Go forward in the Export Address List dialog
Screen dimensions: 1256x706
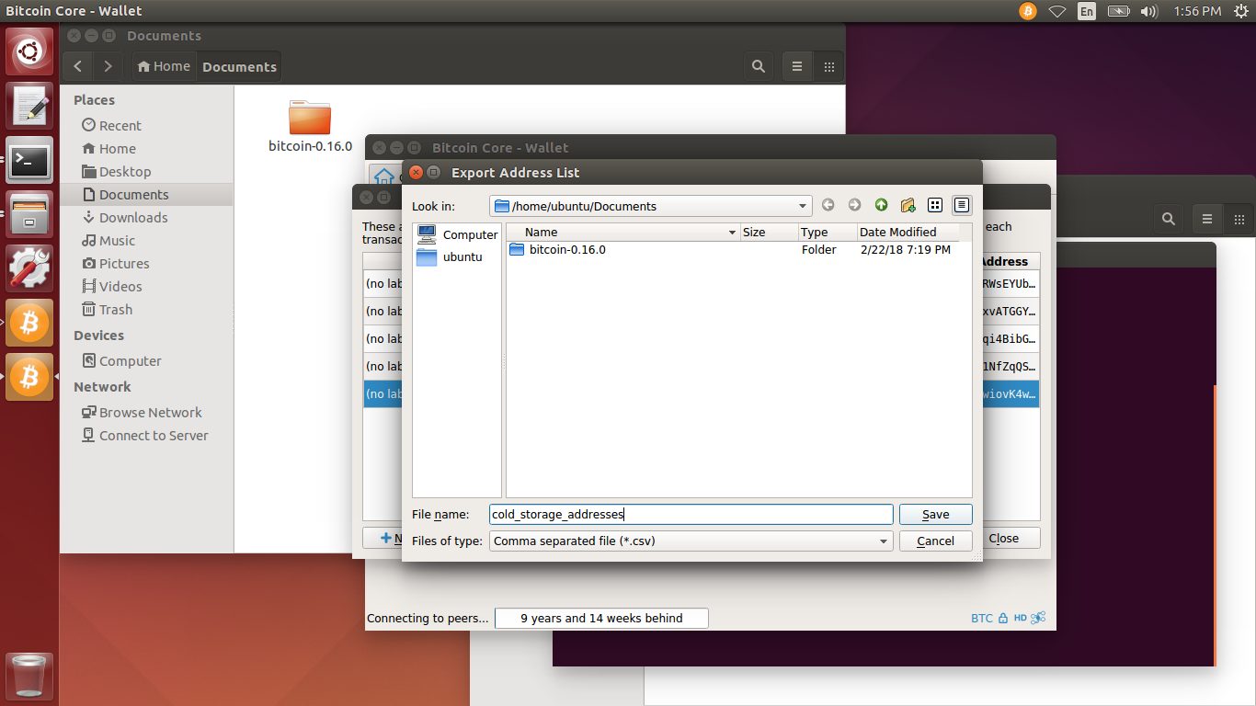[x=854, y=205]
